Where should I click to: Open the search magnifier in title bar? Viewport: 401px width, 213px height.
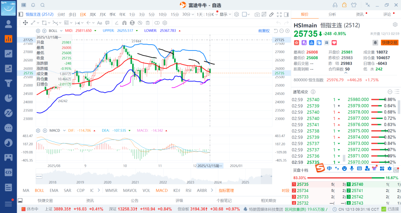pos(43,5)
